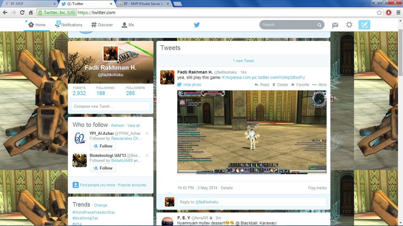Dismiss the Bioteknologi UAI'13 suggestion
This screenshot has width=403, height=226.
click(x=147, y=155)
